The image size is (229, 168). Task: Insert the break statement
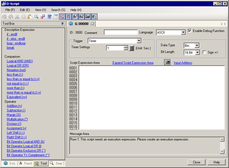click(x=11, y=48)
